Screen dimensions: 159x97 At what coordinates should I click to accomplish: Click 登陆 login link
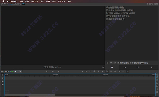[x=151, y=4]
